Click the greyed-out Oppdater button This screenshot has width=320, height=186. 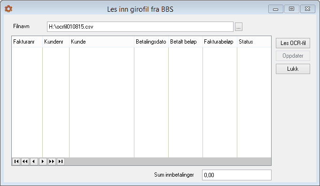pos(293,56)
